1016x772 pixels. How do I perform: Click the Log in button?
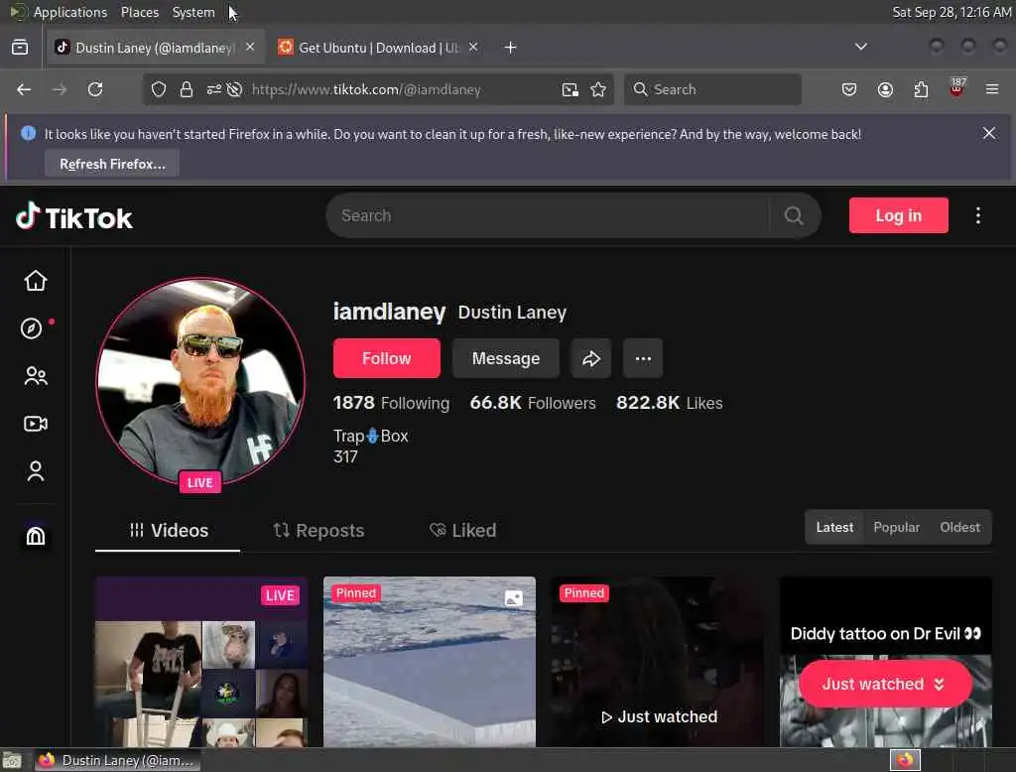click(x=899, y=215)
